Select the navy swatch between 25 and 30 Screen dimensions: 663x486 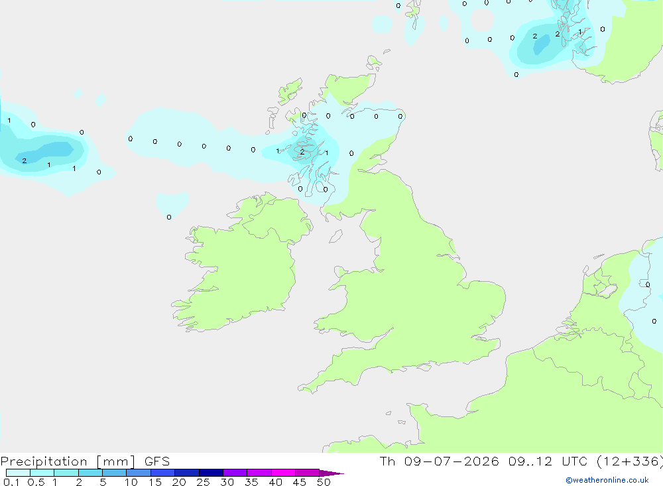pyautogui.click(x=211, y=473)
